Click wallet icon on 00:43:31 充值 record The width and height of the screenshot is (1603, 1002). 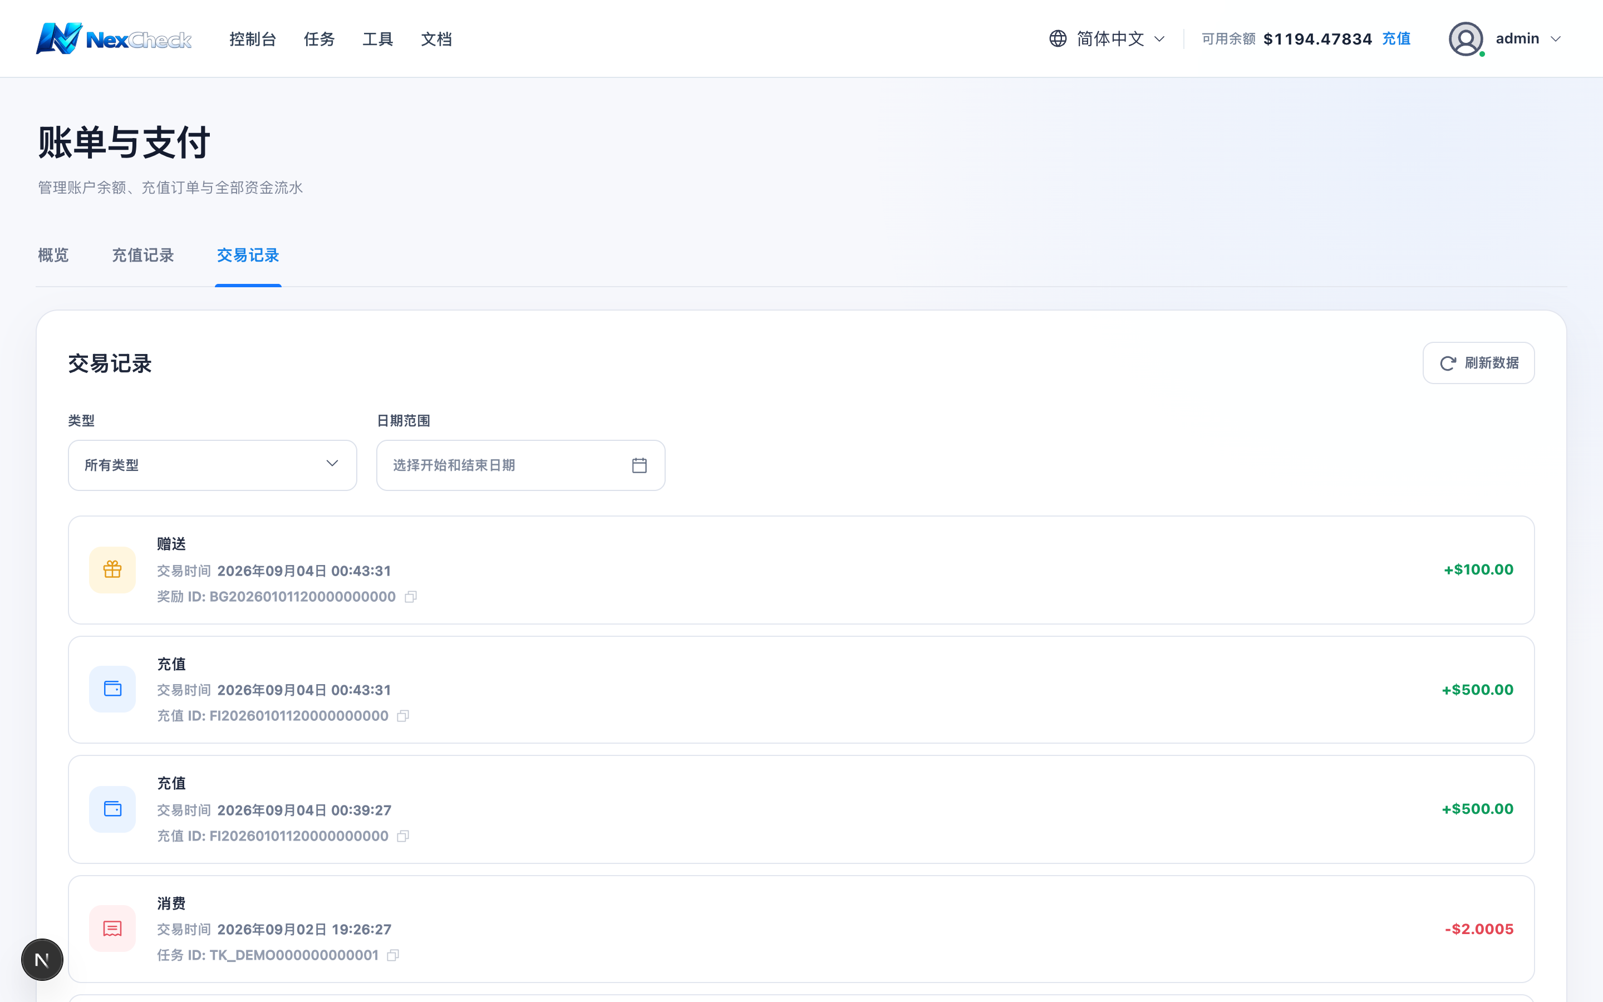point(112,689)
